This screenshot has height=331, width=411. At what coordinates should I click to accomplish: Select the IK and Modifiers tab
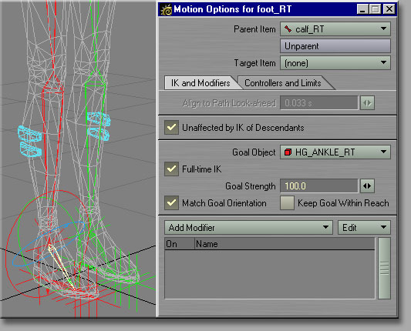click(x=200, y=83)
